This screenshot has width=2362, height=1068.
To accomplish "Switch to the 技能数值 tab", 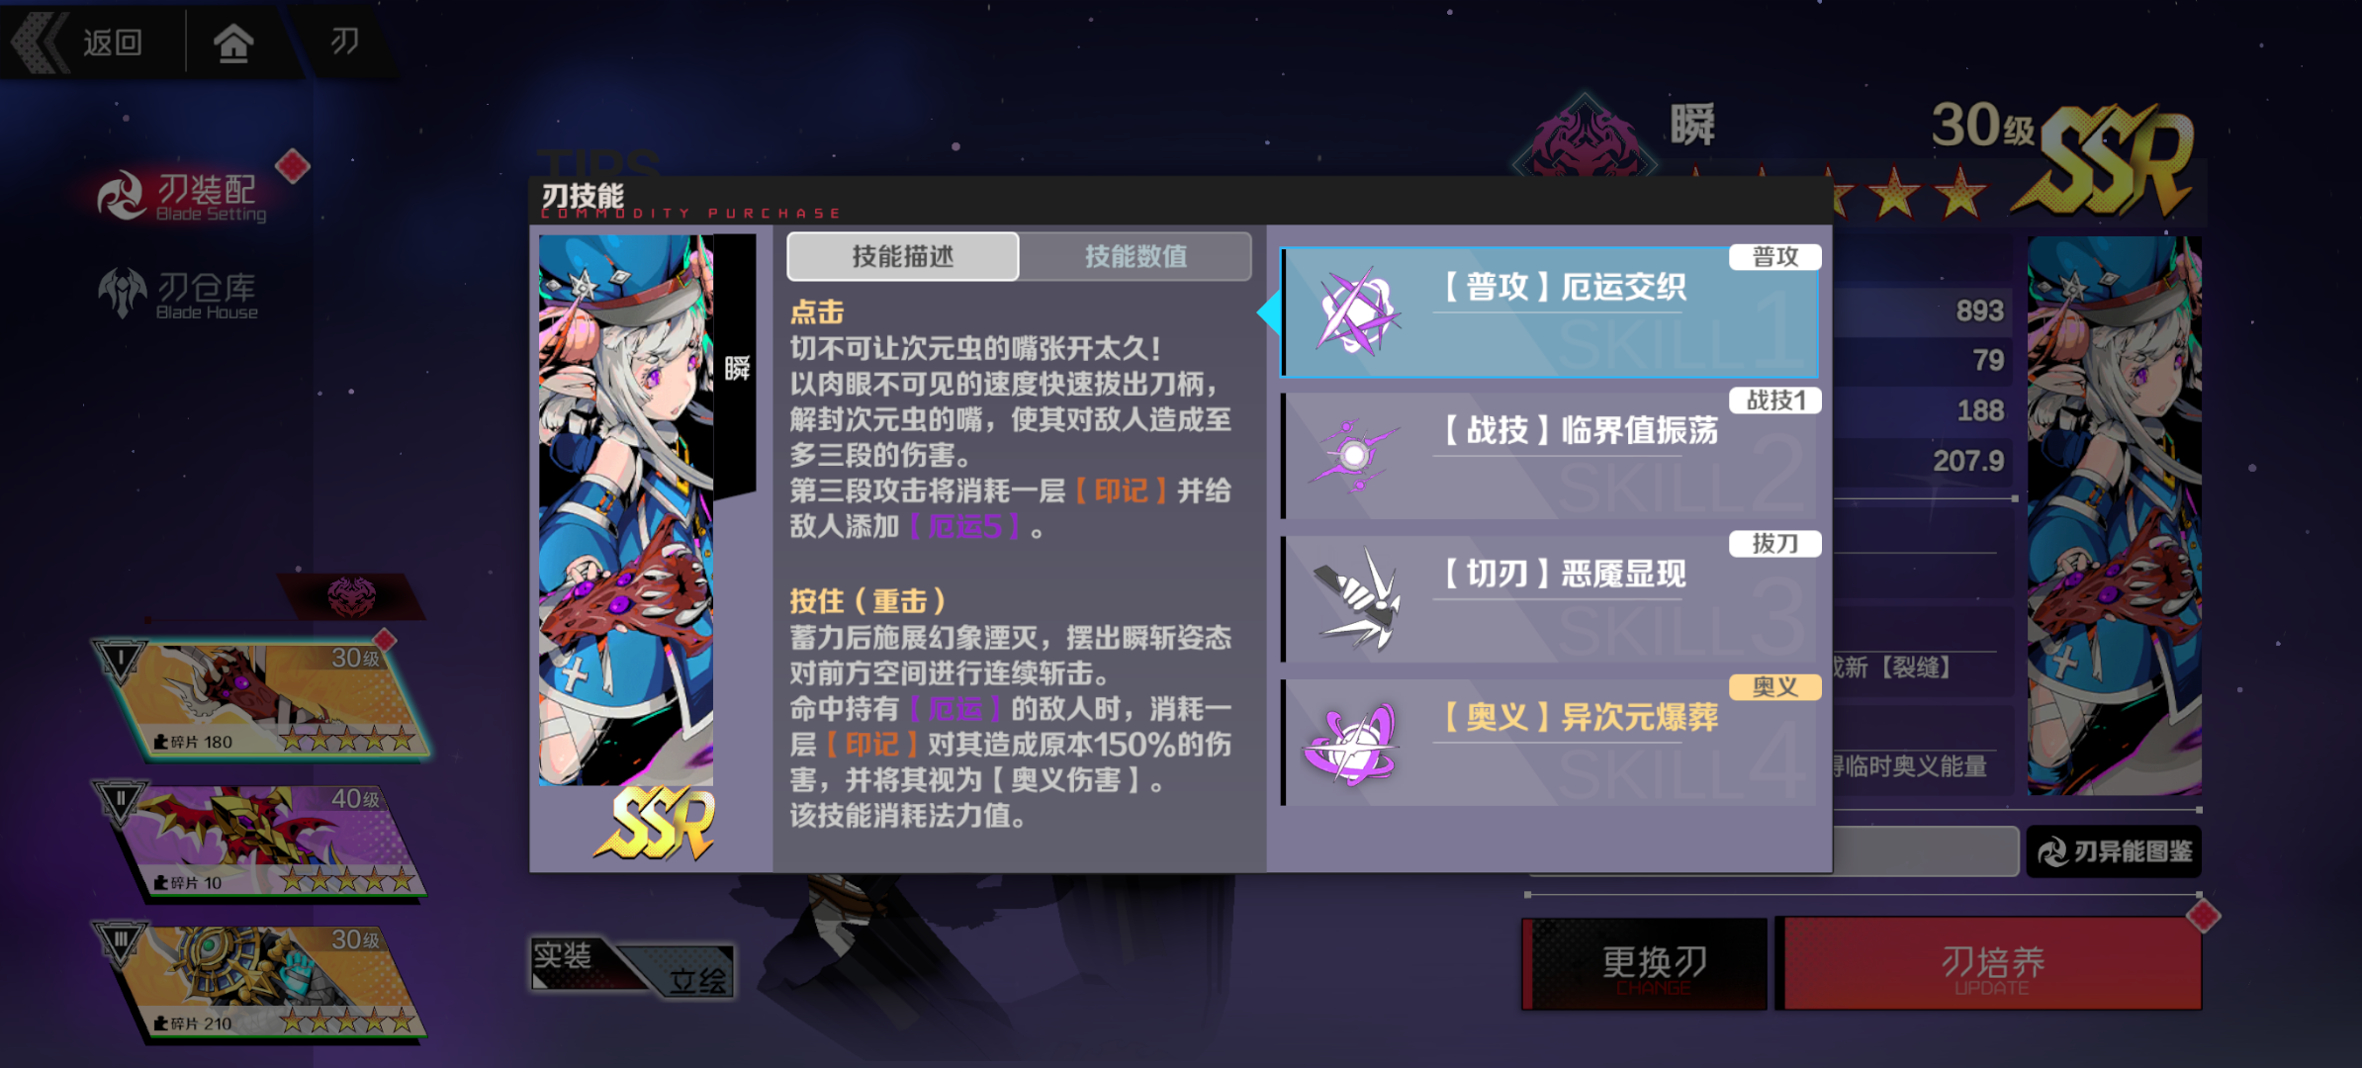I will click(1136, 257).
